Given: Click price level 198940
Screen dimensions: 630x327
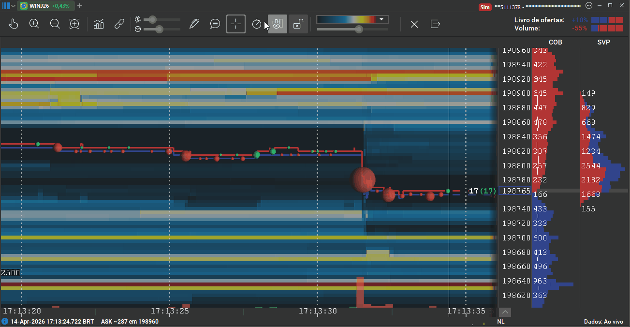Looking at the screenshot, I should coord(516,64).
